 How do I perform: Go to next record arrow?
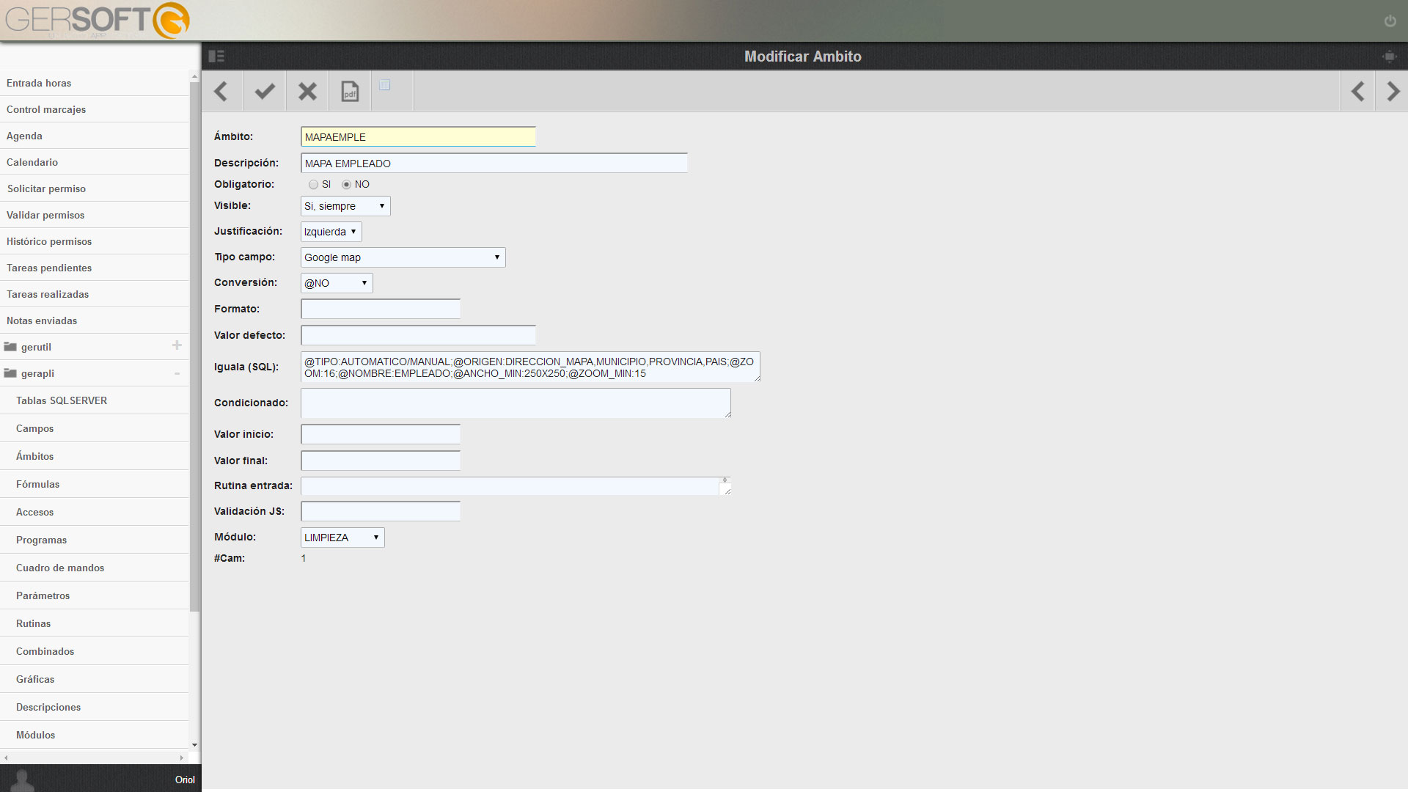[1393, 92]
